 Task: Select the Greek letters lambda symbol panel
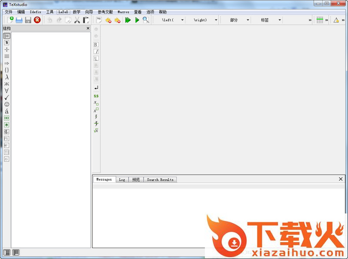point(7,77)
